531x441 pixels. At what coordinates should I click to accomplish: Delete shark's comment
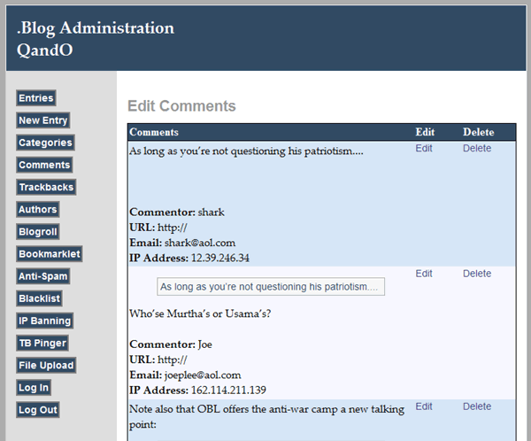coord(477,148)
